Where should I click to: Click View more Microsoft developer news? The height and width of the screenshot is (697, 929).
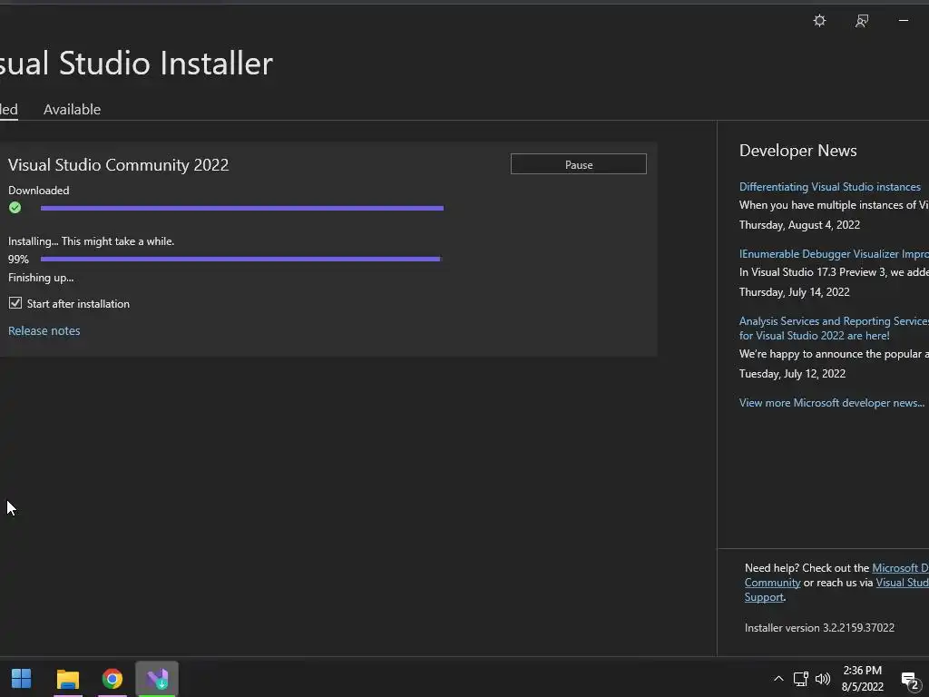click(x=831, y=402)
